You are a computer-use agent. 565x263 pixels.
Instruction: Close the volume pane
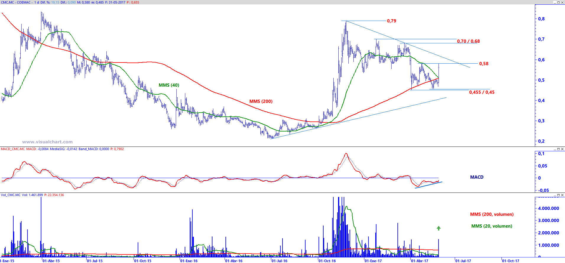pos(562,195)
